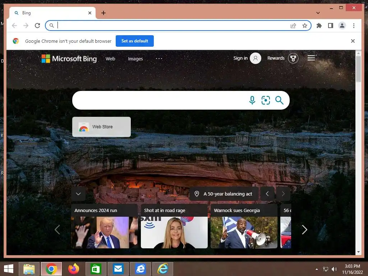Open Bing visual search camera icon

(x=266, y=100)
